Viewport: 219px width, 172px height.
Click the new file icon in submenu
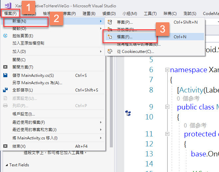109,37
